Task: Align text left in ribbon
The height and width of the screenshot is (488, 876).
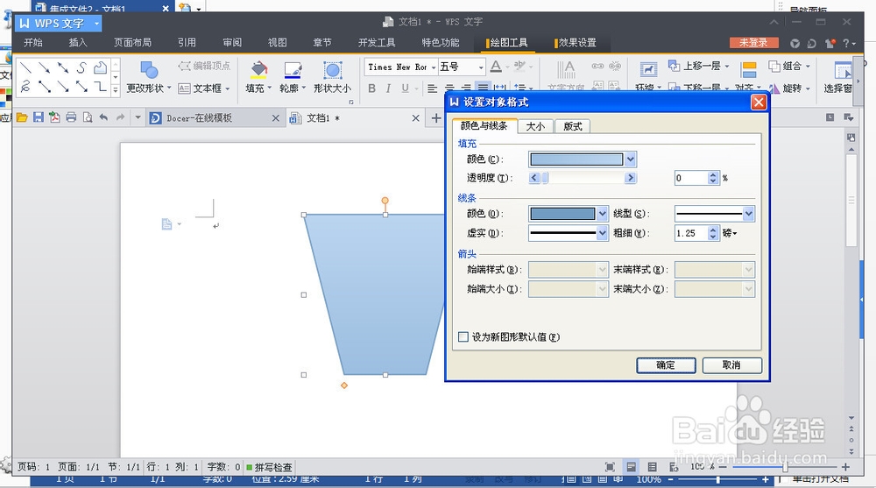Action: tap(432, 88)
